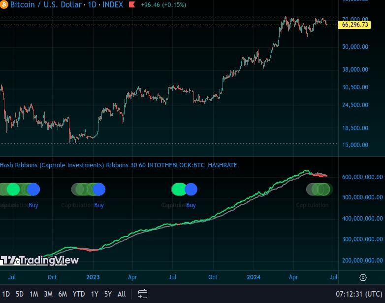Viewport: 385px width, 303px height.
Task: Click the 66,296.73 current price label
Action: click(x=355, y=25)
